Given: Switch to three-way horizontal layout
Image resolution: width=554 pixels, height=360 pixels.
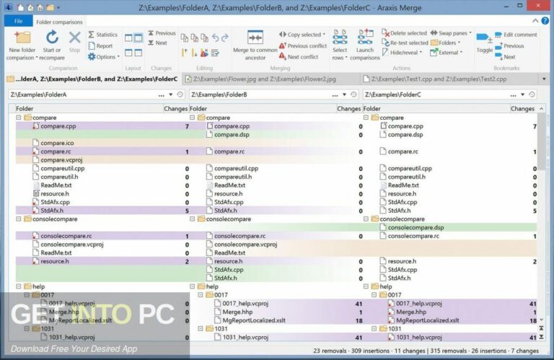Looking at the screenshot, I should pyautogui.click(x=138, y=53).
